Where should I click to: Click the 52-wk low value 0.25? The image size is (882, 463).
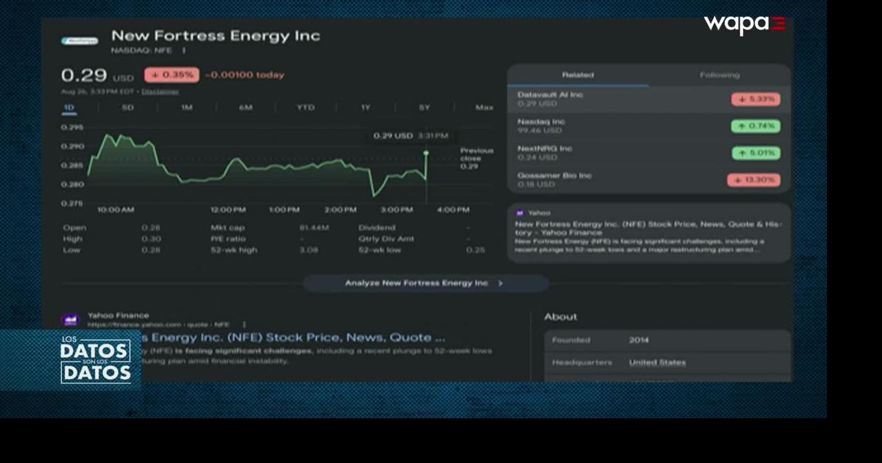(475, 250)
